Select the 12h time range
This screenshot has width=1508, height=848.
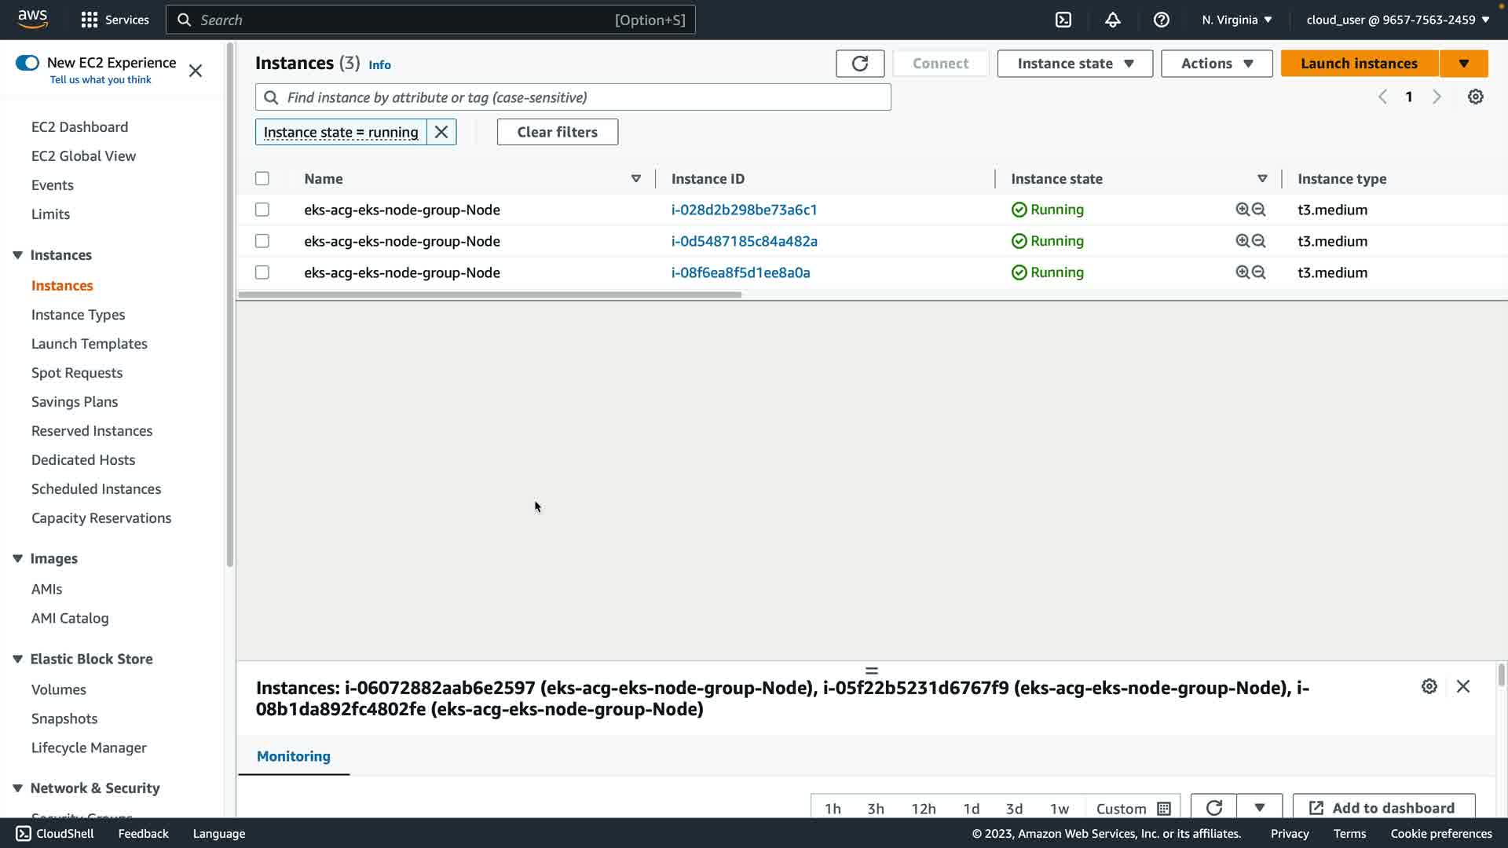click(x=923, y=808)
